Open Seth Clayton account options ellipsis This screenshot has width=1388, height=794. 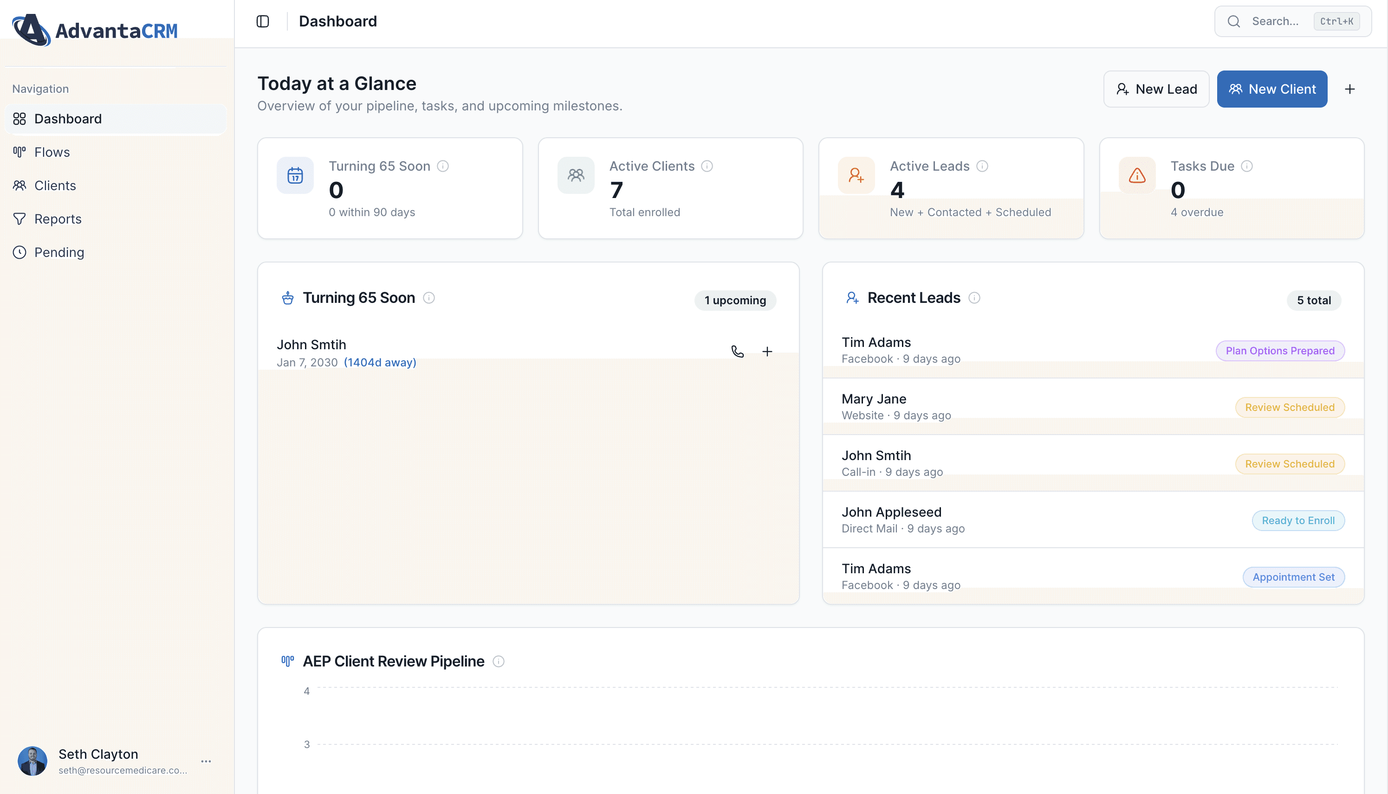coord(206,761)
